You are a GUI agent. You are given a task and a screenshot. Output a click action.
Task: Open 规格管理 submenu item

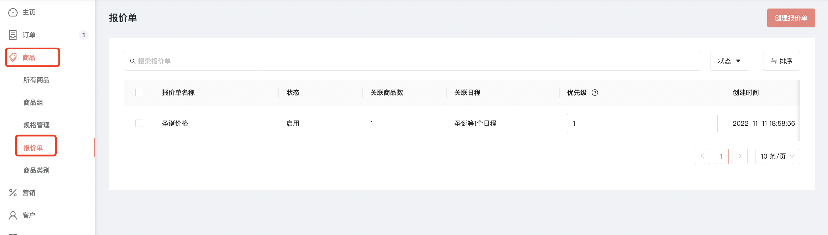(36, 125)
